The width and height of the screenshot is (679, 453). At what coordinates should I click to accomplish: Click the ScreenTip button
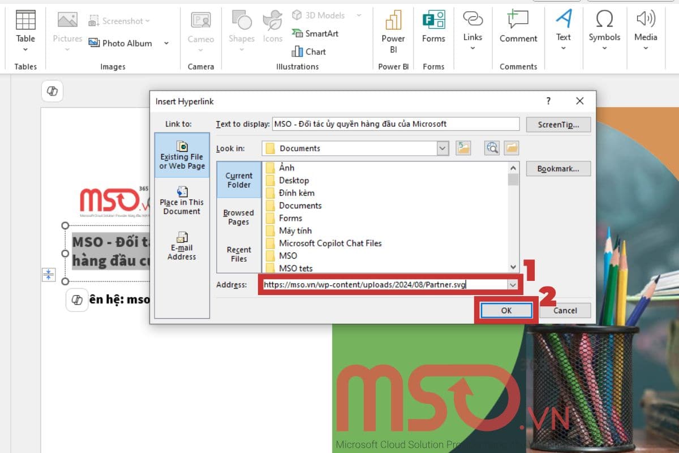558,124
